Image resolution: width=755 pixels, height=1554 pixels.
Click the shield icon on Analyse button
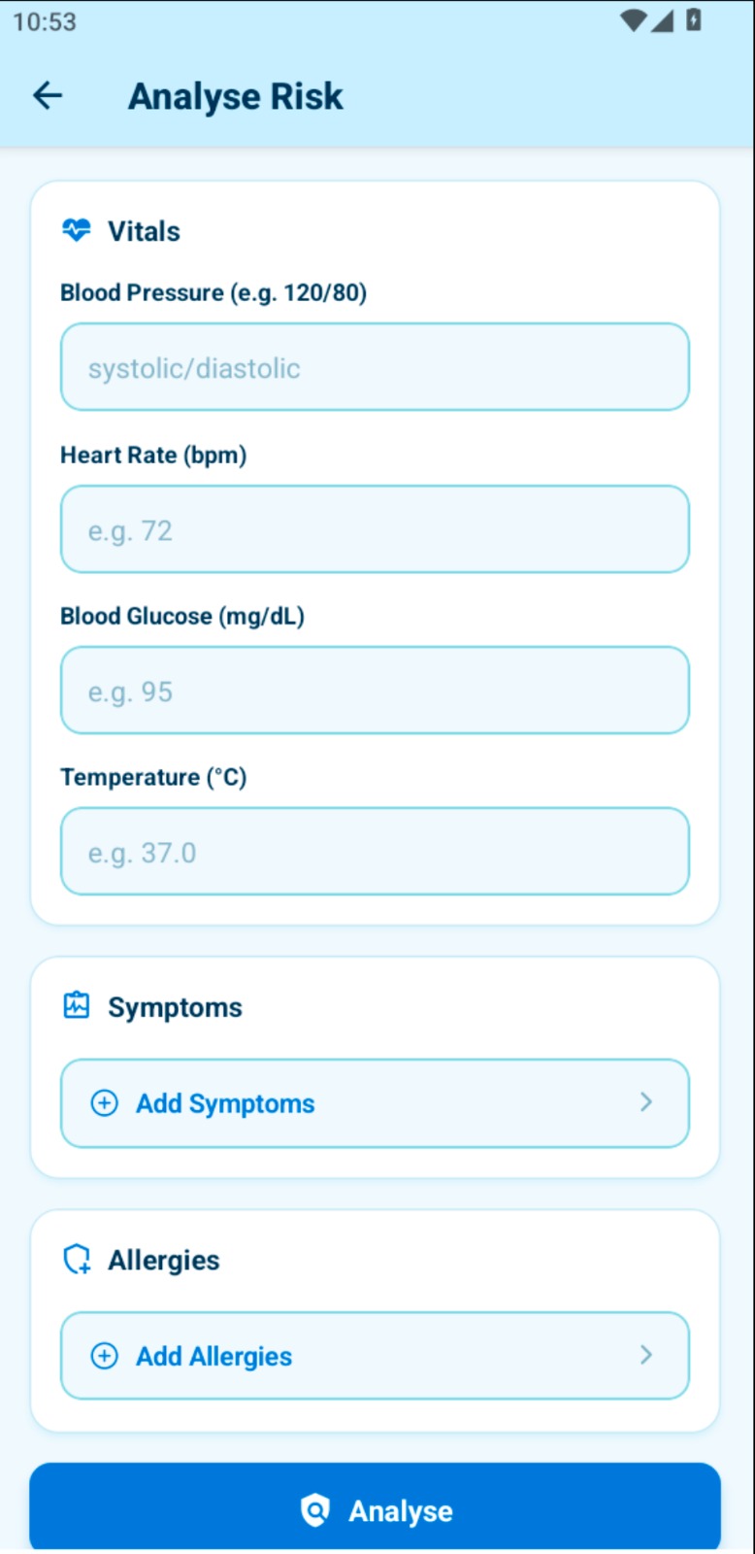[x=315, y=1510]
